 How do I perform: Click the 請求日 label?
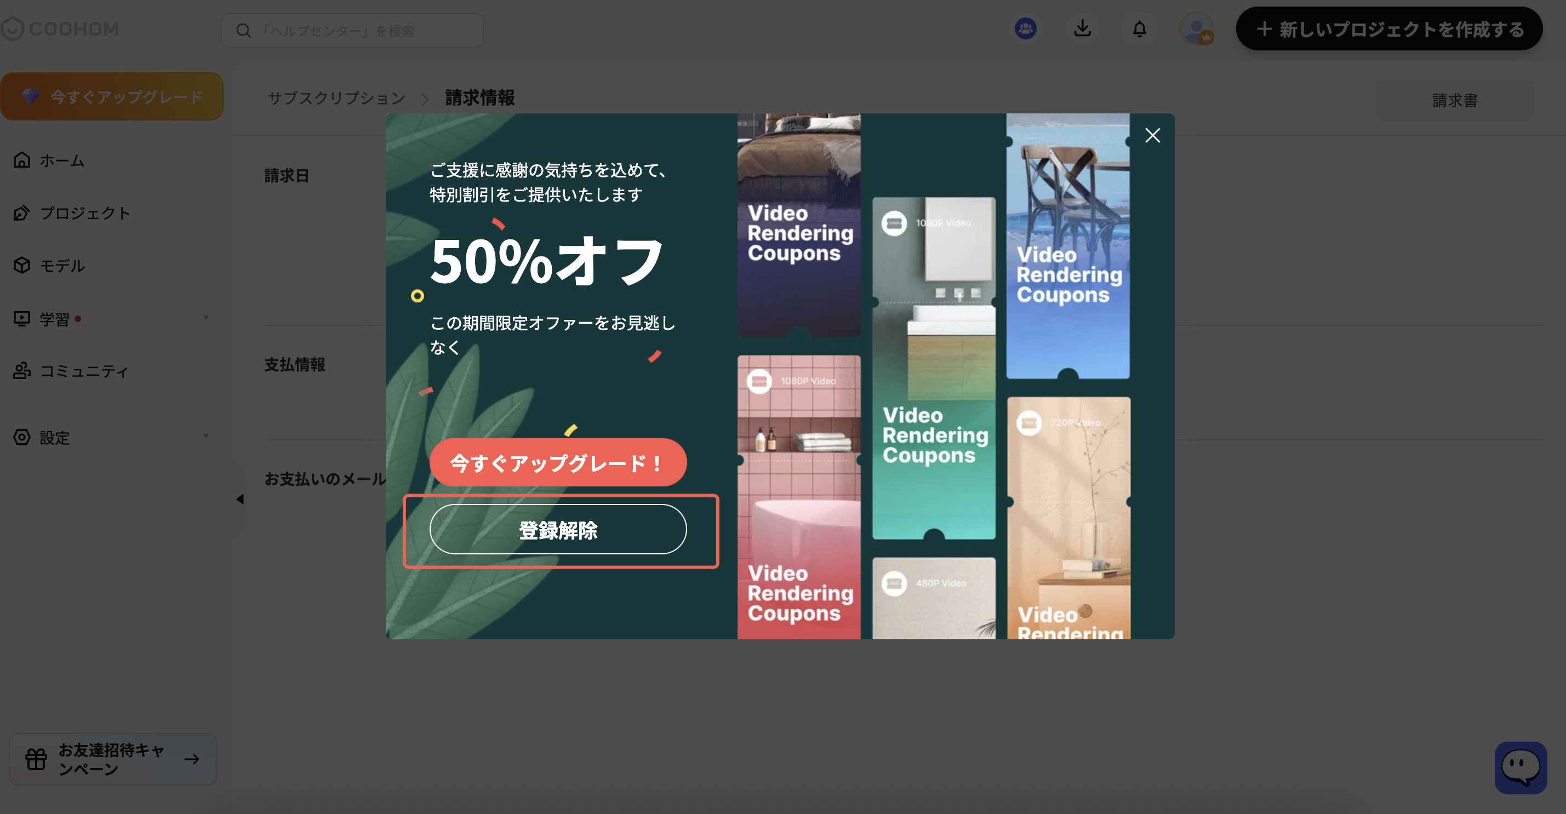(x=287, y=176)
